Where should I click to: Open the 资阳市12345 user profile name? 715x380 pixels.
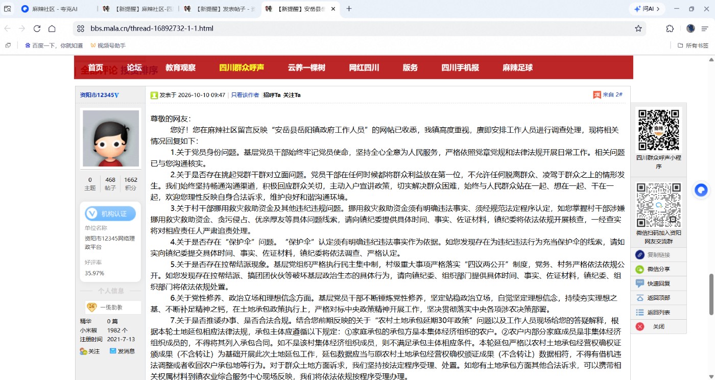click(x=97, y=95)
